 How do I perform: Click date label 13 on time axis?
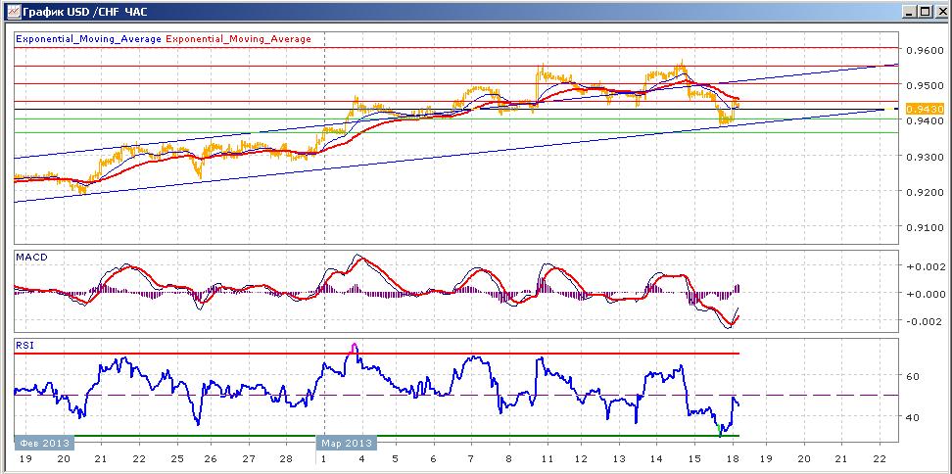coord(618,459)
